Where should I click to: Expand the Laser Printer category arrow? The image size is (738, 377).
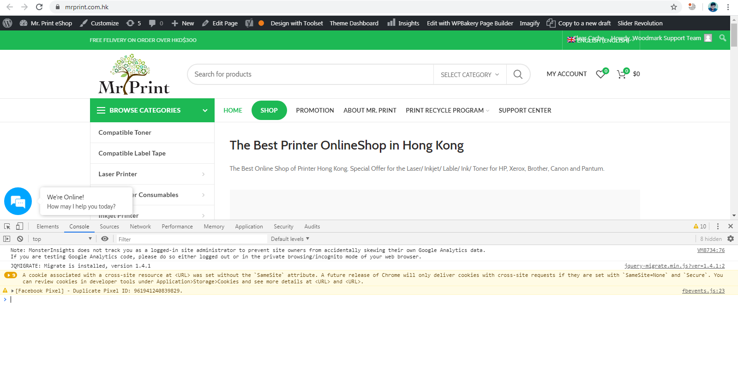click(x=204, y=174)
